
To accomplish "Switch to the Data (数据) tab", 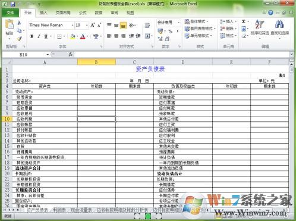I will point(99,13).
